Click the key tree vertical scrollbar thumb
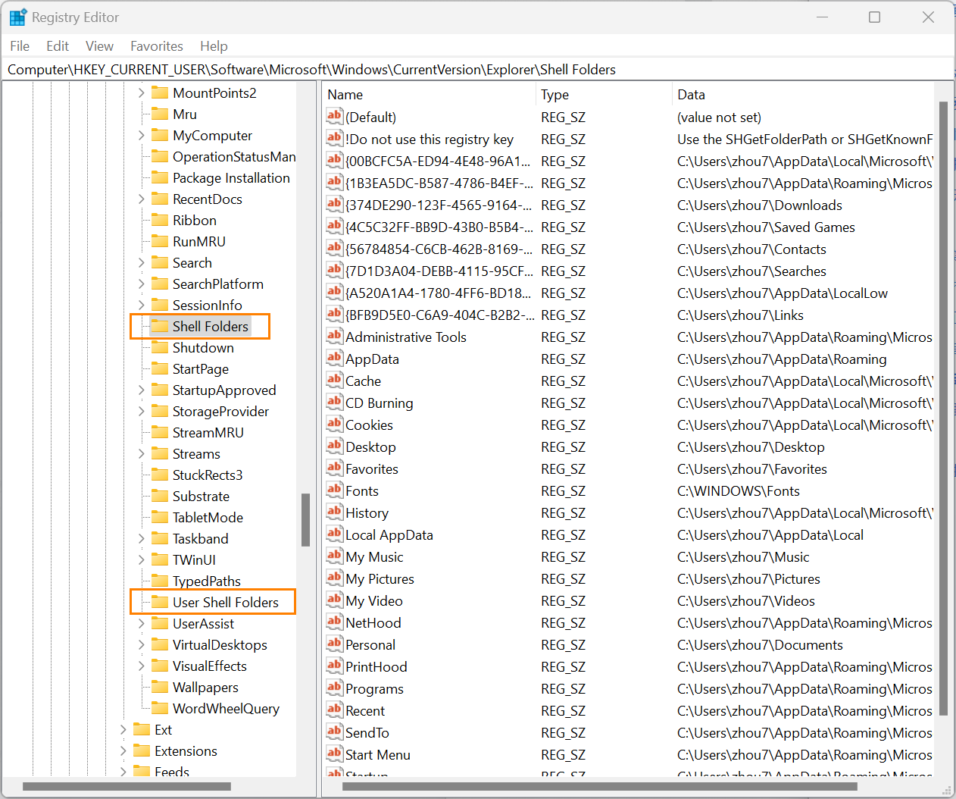Viewport: 956px width, 799px height. (306, 520)
